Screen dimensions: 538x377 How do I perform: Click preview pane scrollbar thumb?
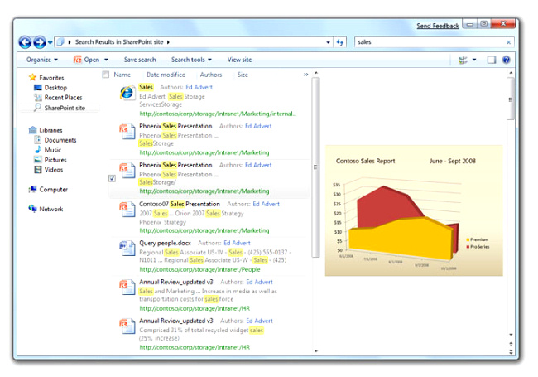[x=511, y=99]
